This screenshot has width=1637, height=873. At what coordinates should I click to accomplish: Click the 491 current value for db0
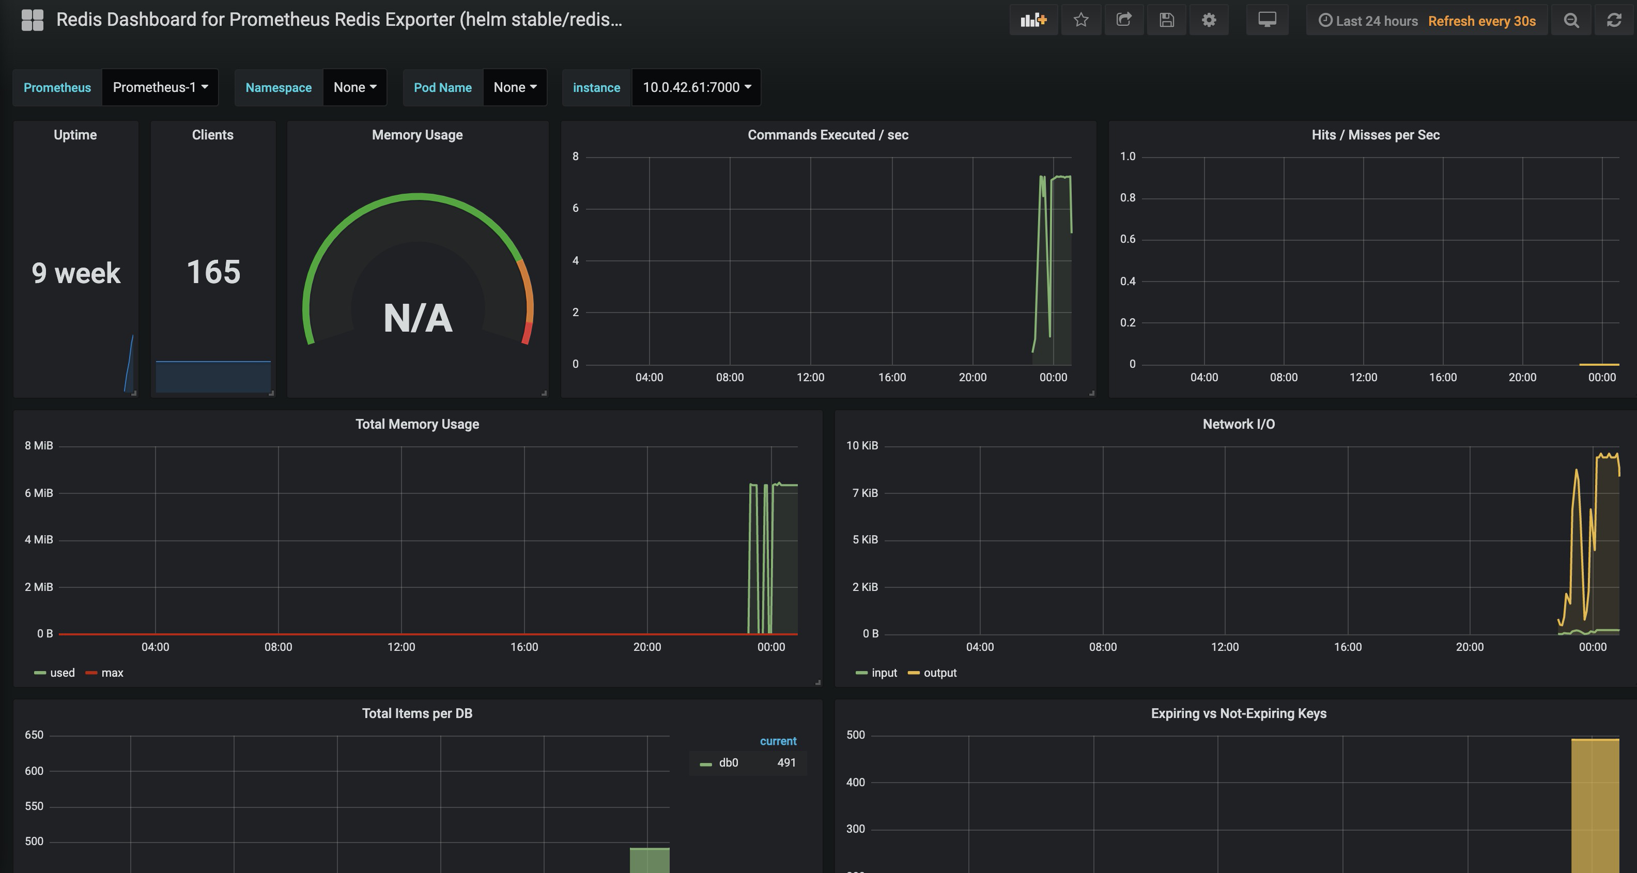[786, 762]
